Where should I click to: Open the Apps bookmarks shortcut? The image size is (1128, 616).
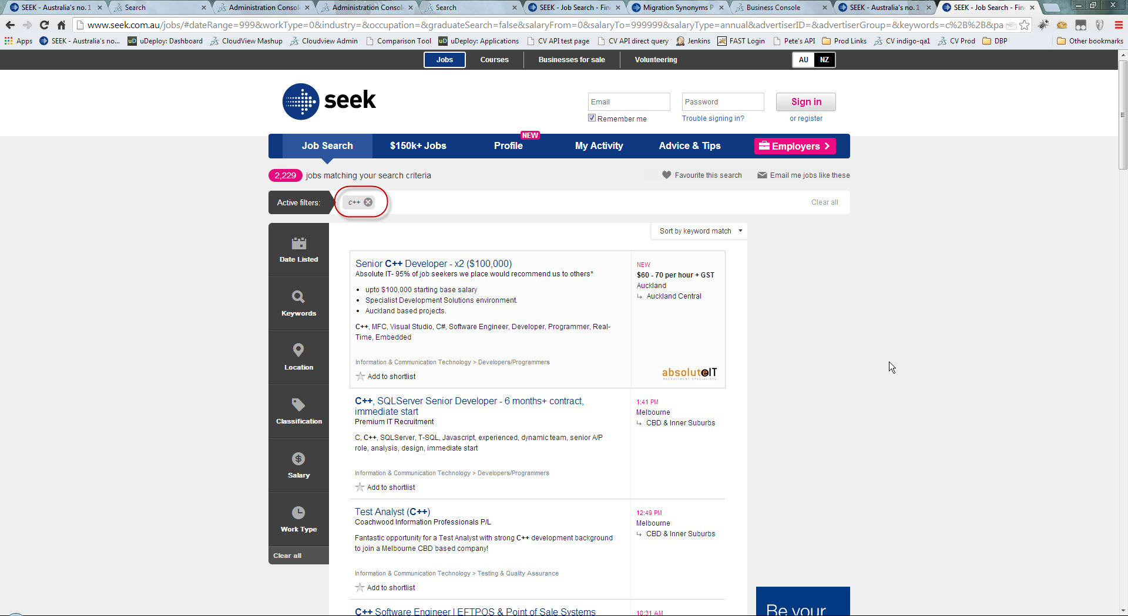coord(18,41)
